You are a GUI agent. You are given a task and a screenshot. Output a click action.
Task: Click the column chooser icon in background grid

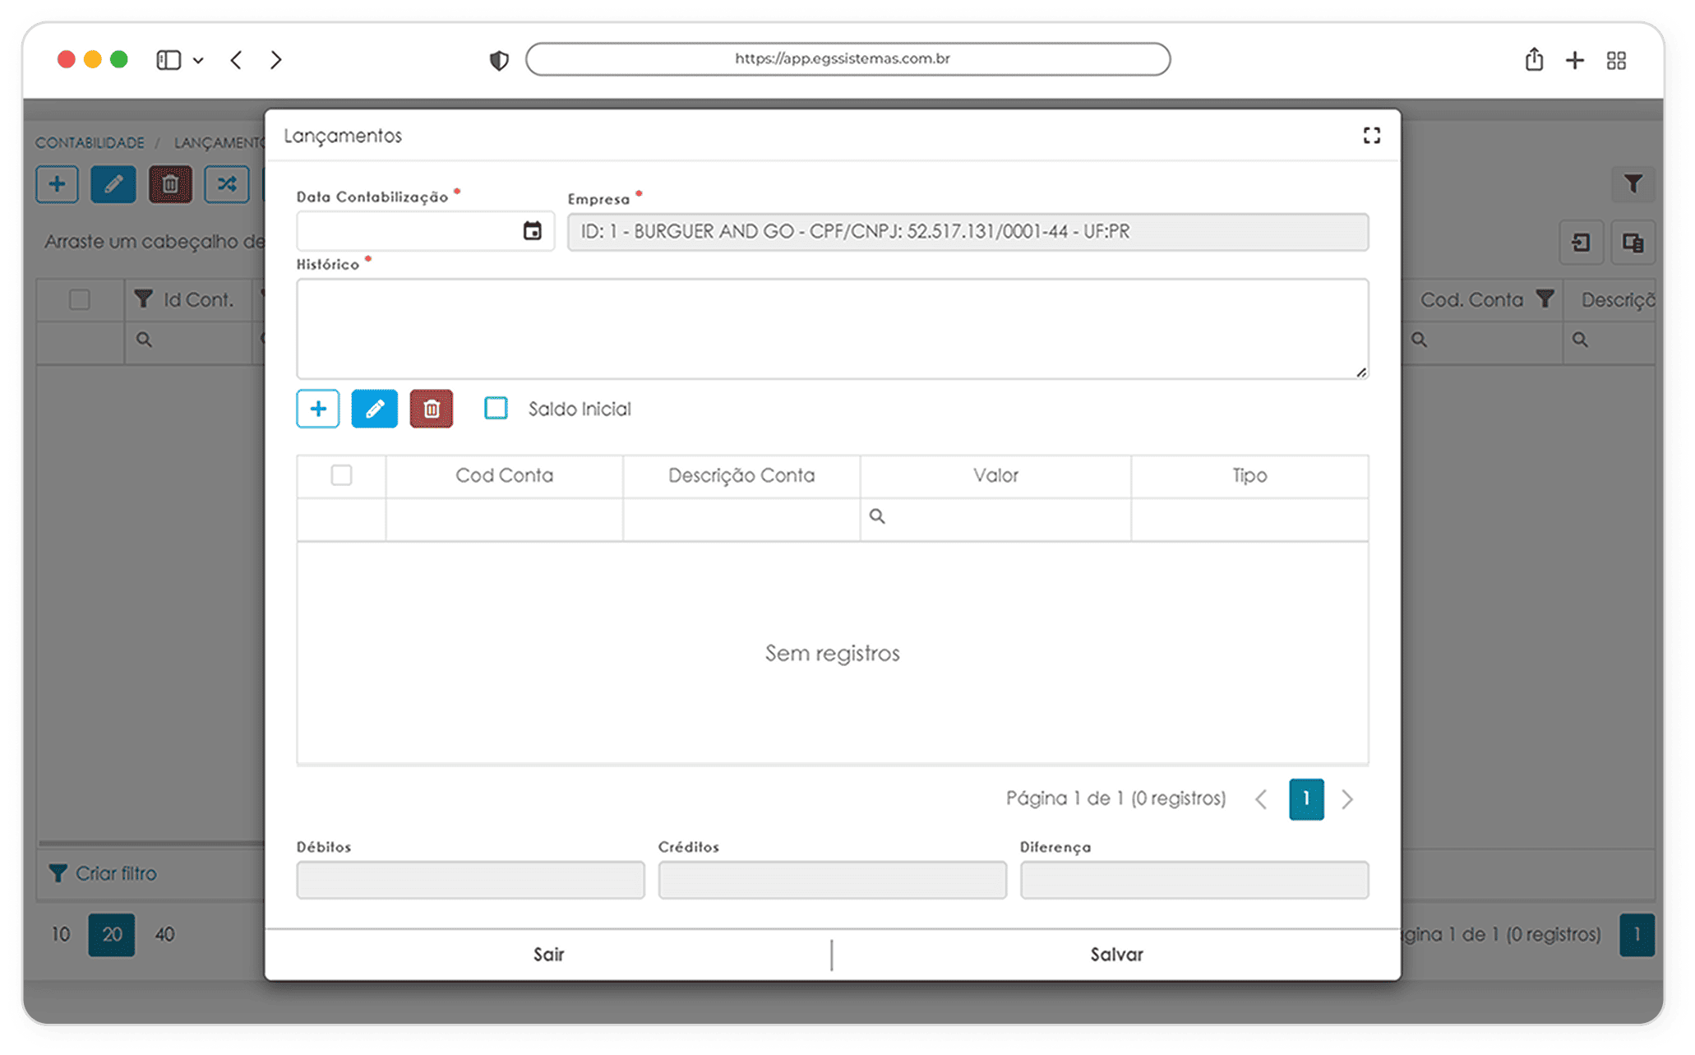[1633, 243]
